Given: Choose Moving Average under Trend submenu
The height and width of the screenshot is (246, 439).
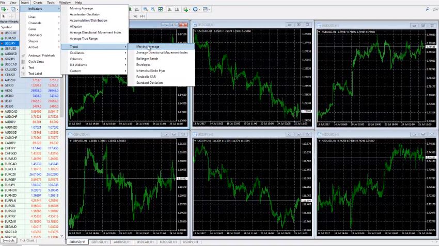Looking at the screenshot, I should click(x=148, y=47).
